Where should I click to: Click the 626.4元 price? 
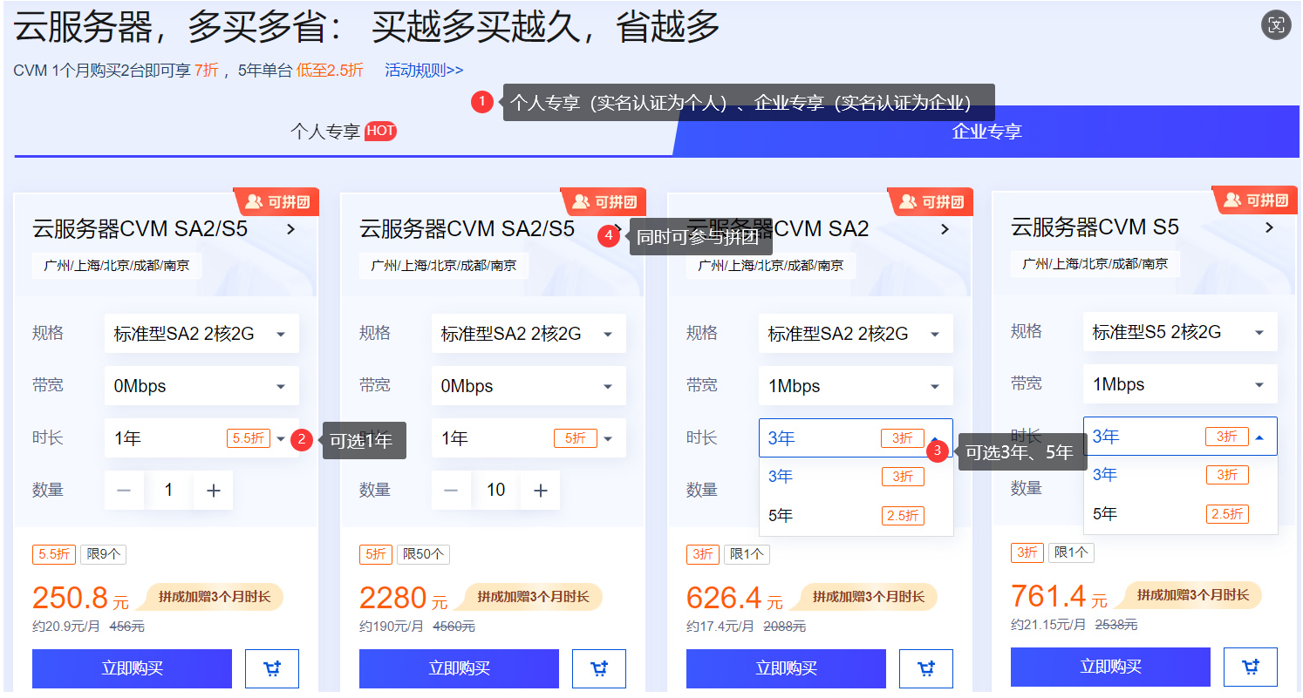tap(734, 598)
